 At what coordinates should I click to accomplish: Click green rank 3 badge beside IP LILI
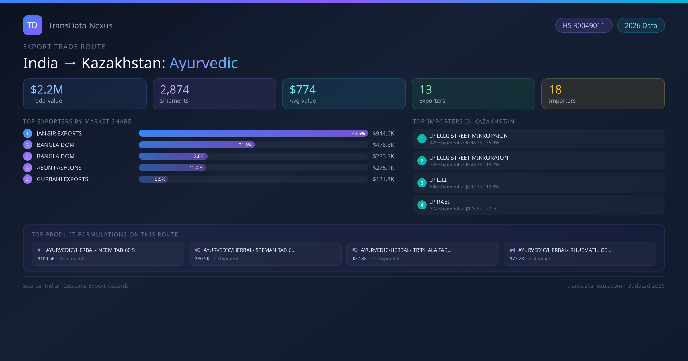(422, 183)
